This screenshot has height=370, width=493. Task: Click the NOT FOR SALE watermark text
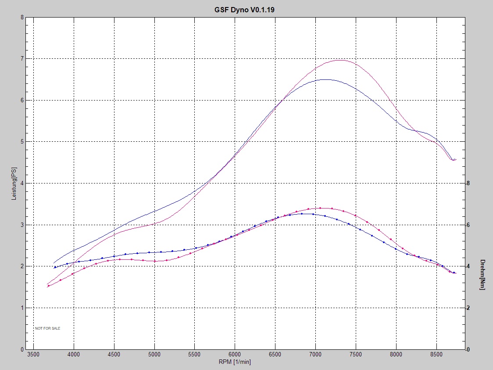(x=48, y=328)
